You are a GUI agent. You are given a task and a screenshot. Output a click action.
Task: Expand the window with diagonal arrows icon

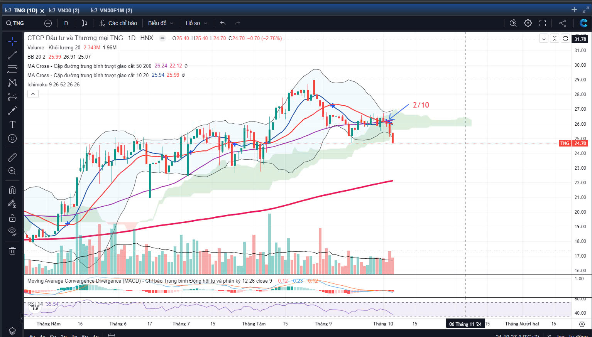pyautogui.click(x=586, y=10)
